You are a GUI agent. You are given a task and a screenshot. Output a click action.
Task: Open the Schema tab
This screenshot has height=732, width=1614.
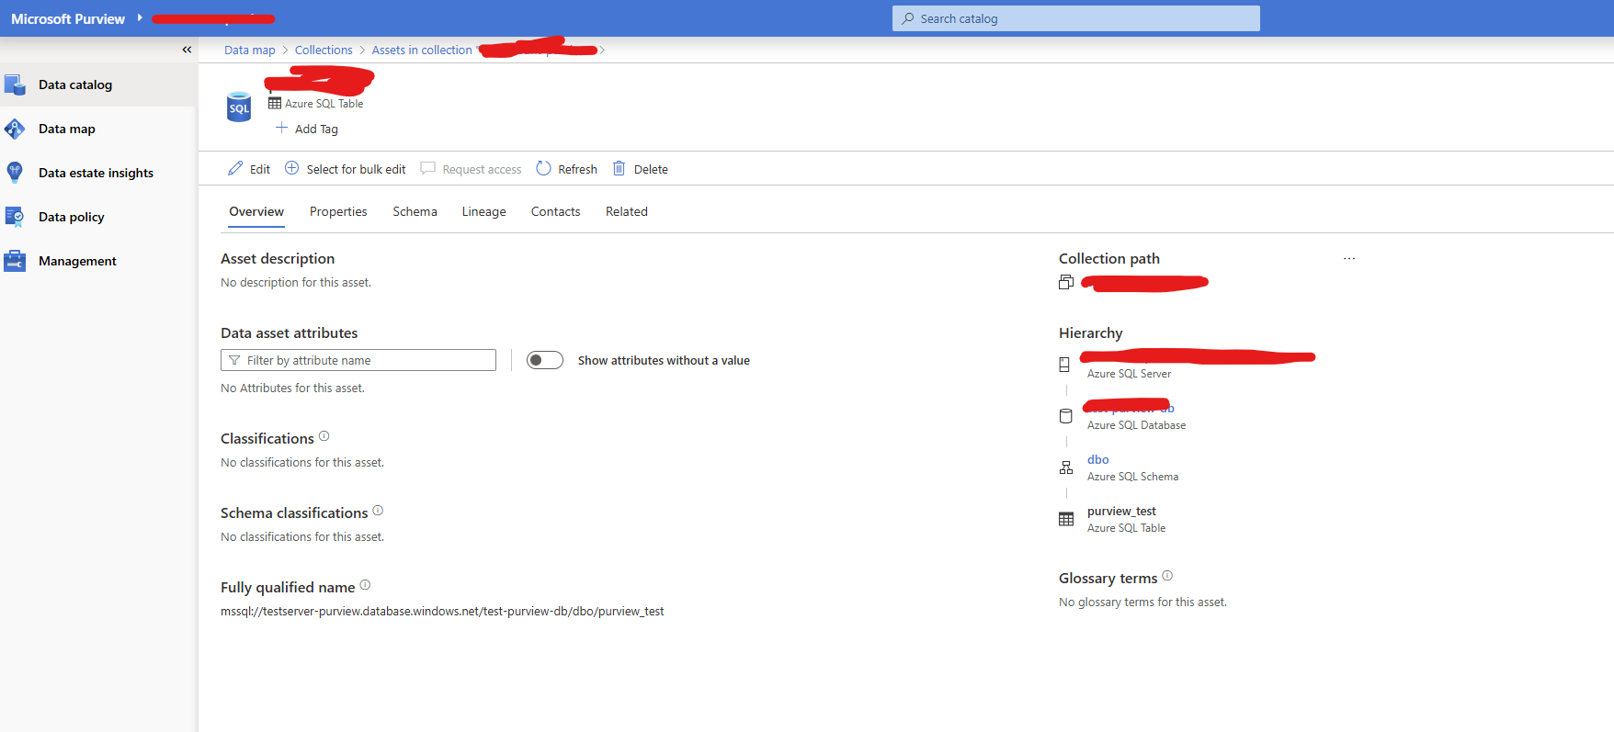pos(415,211)
